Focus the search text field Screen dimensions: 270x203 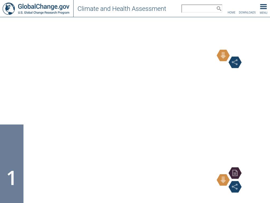[199, 9]
